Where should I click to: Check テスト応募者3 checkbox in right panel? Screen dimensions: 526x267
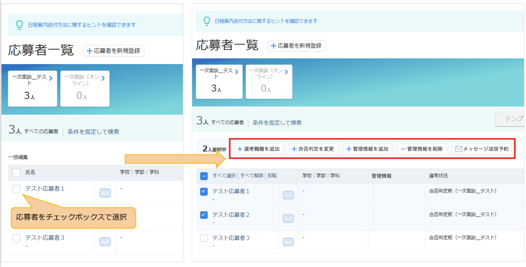coord(204,238)
